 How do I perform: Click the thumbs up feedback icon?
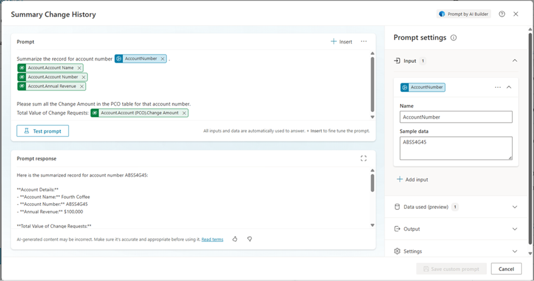[x=235, y=239]
